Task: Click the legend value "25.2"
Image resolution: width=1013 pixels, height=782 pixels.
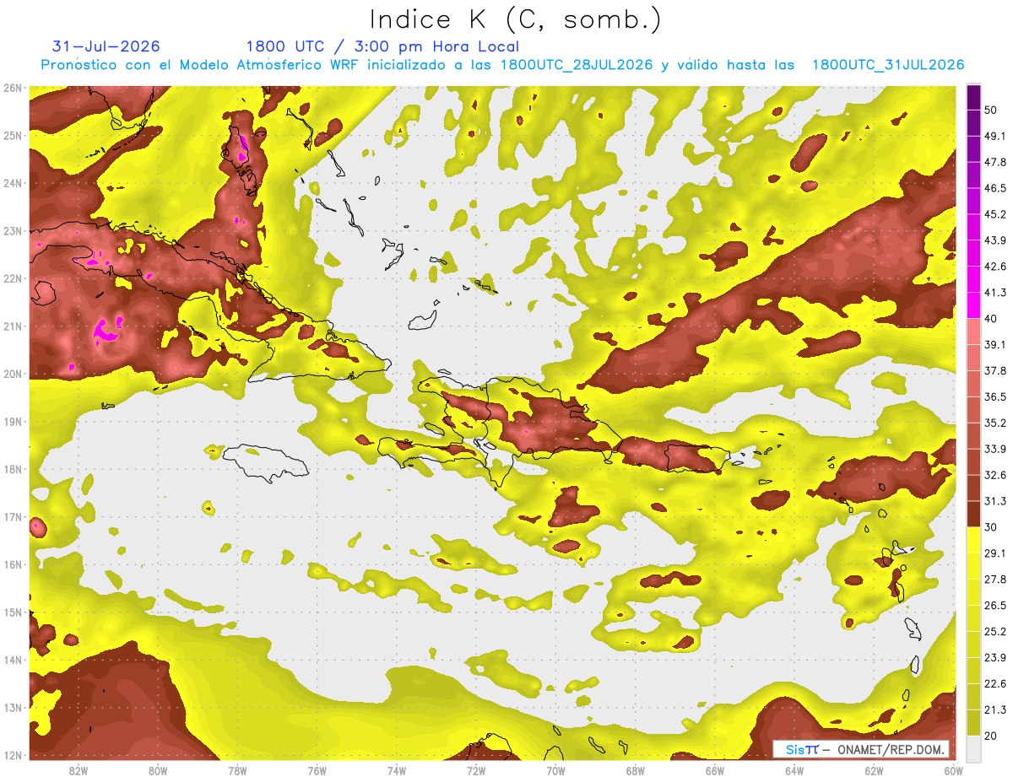Action: coord(994,631)
